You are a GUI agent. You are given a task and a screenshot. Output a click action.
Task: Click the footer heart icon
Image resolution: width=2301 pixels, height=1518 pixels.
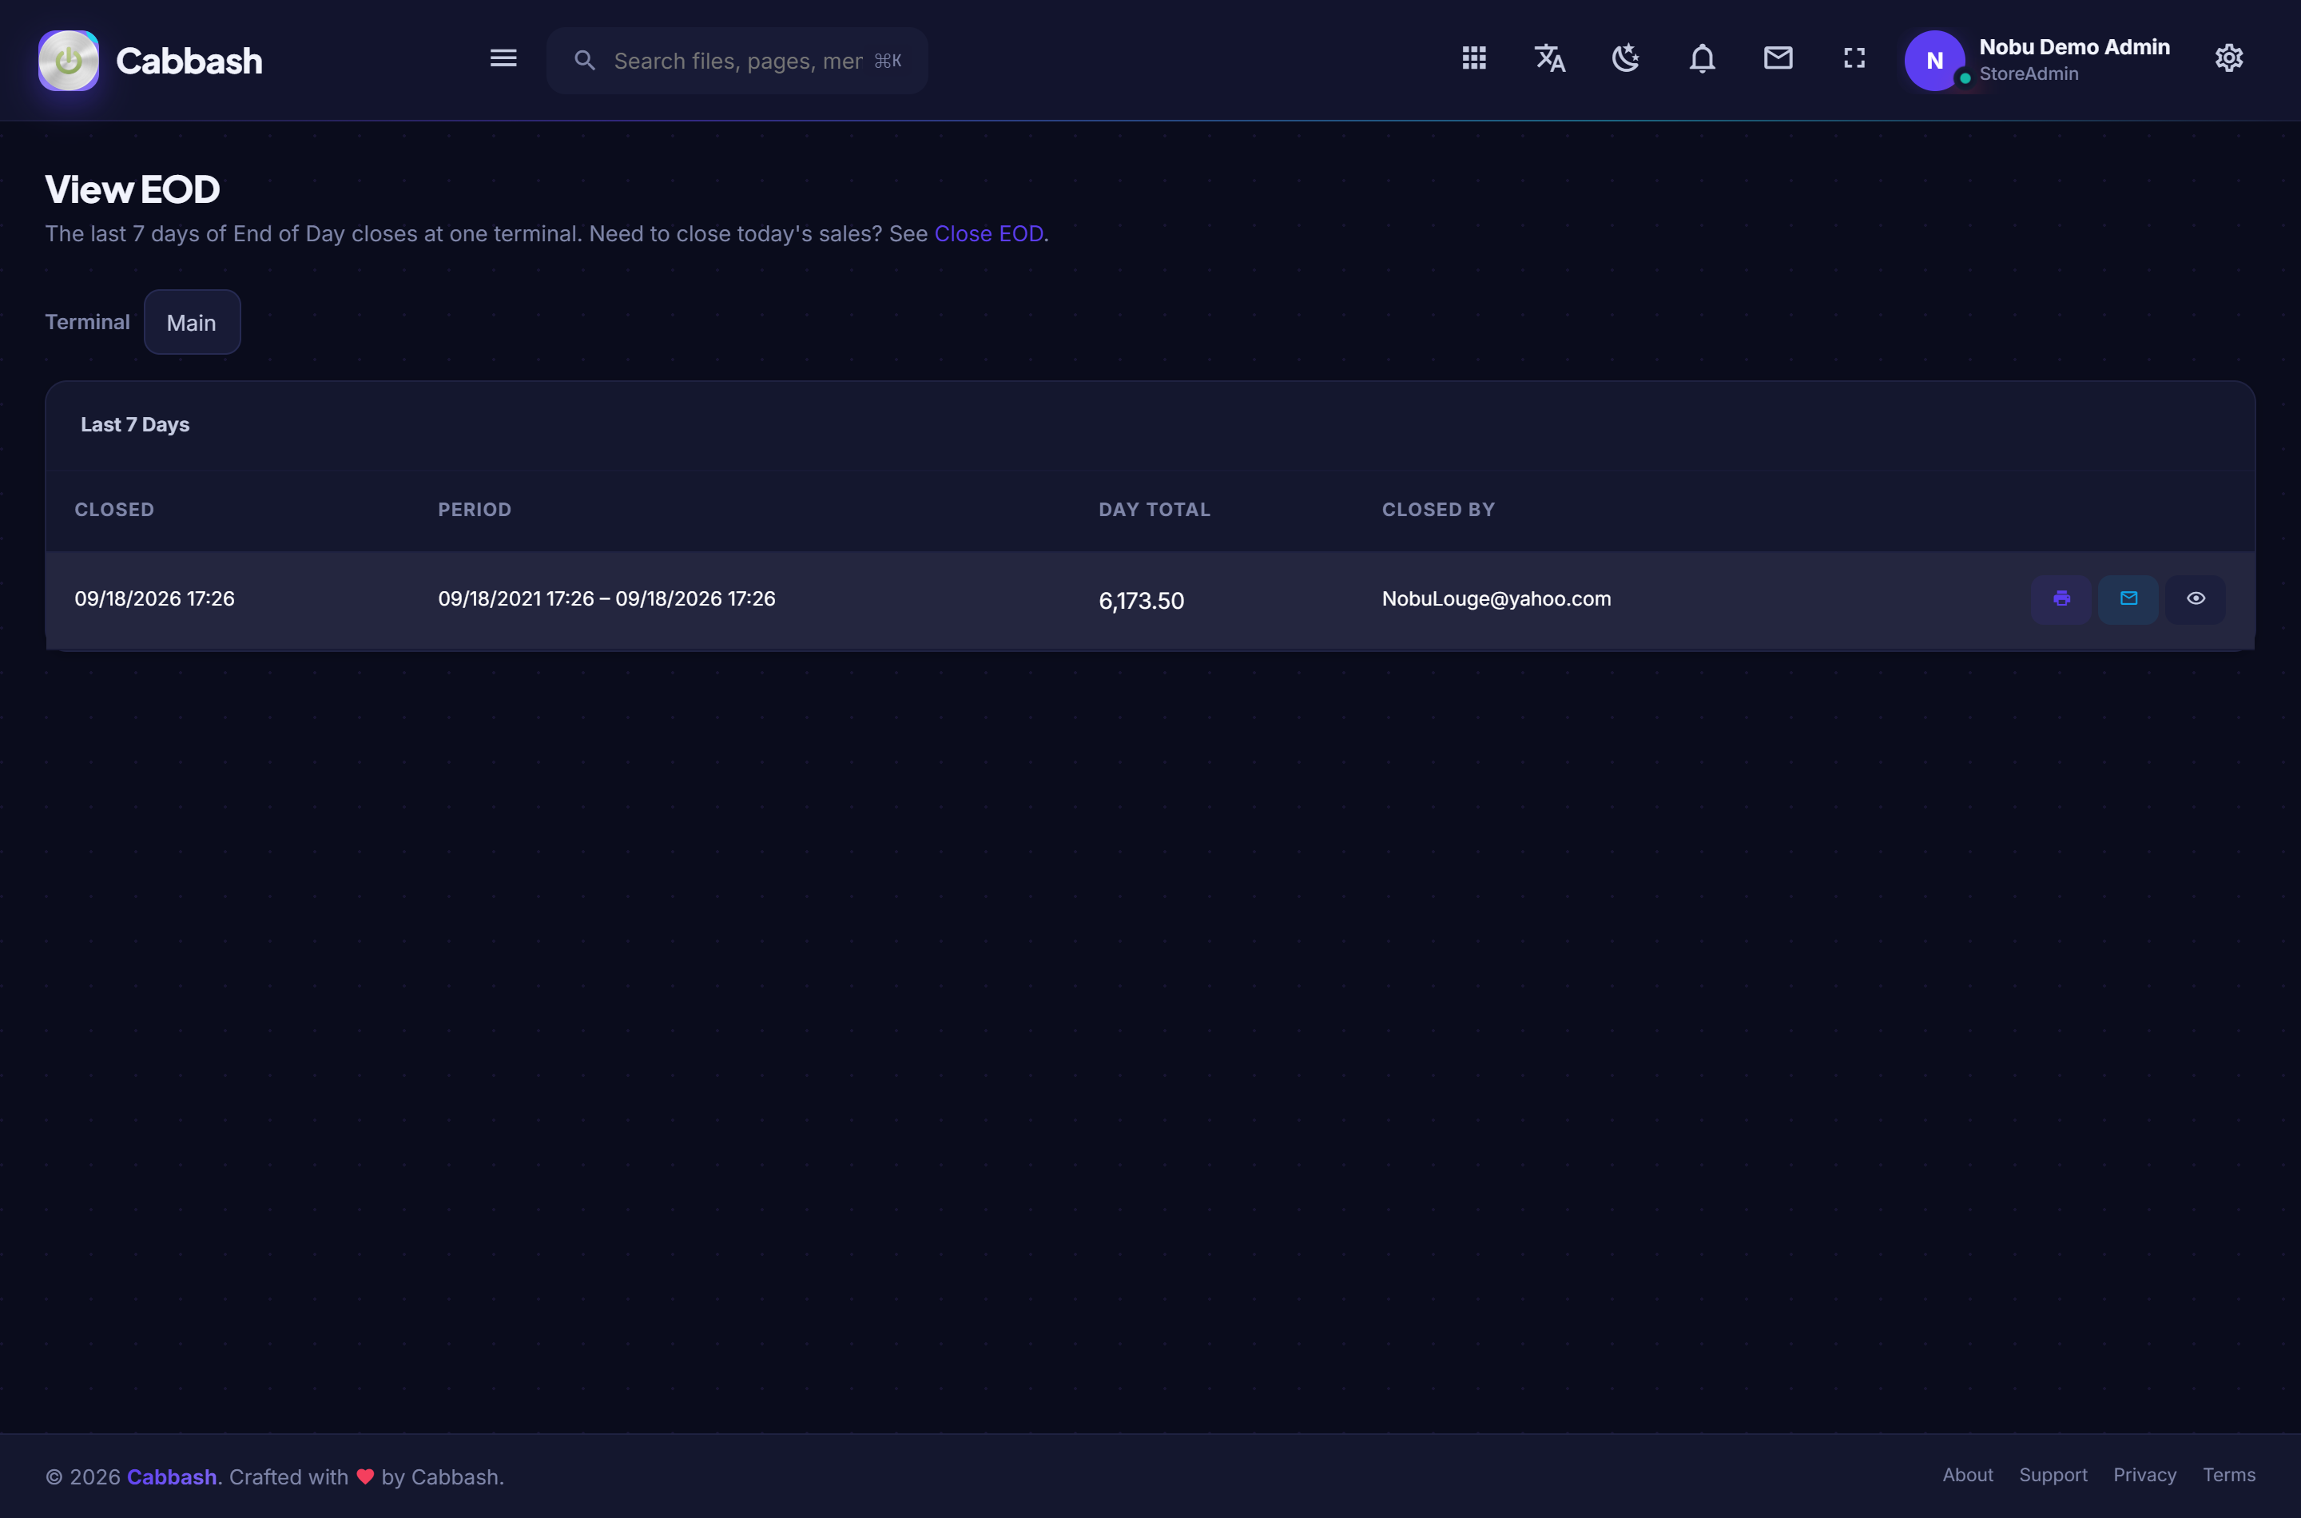click(365, 1477)
